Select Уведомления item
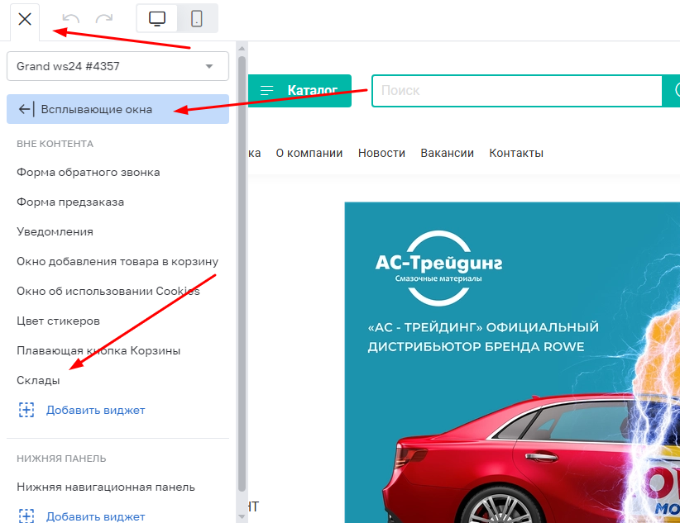This screenshot has height=523, width=680. click(x=55, y=232)
